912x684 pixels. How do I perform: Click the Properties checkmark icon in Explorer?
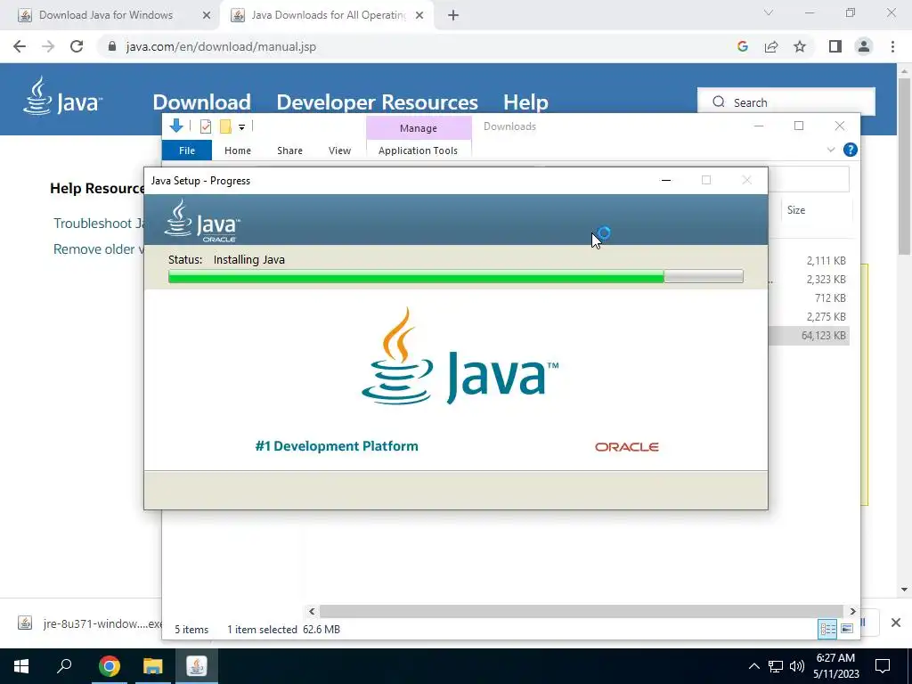(x=206, y=126)
